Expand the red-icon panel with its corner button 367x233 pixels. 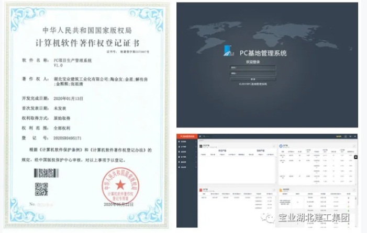coord(274,190)
